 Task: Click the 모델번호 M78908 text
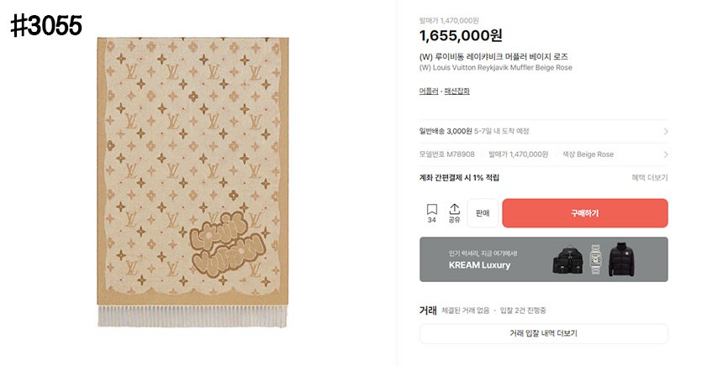coord(446,154)
